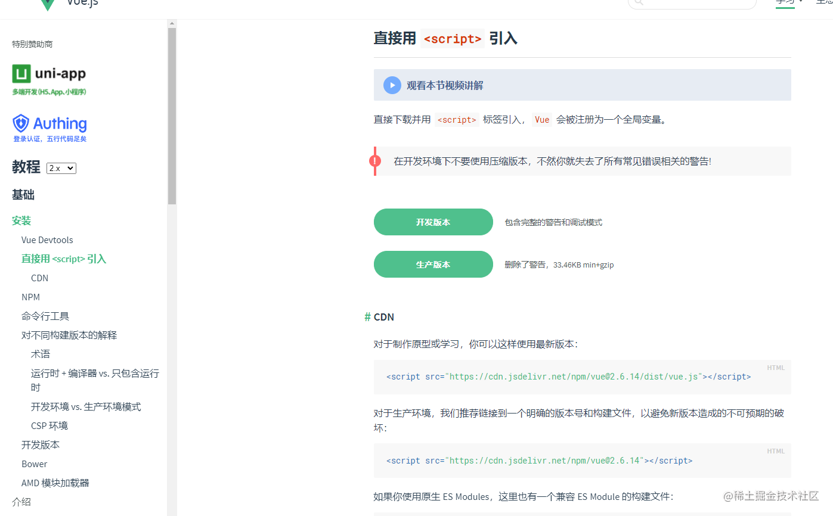The image size is (833, 516).
Task: Go to Vue Devtools in sidebar
Action: pos(47,240)
